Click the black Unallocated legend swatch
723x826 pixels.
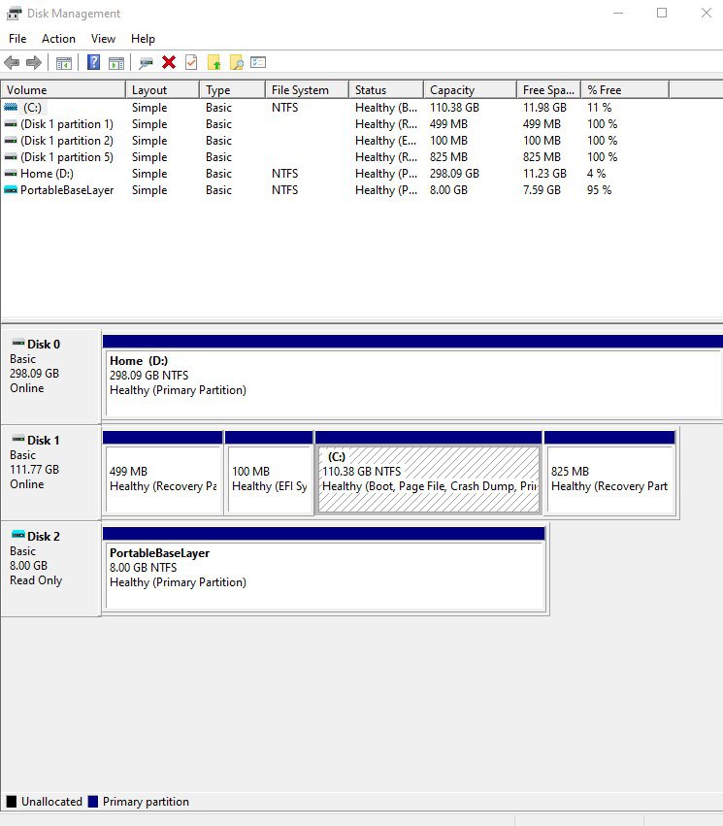click(12, 801)
